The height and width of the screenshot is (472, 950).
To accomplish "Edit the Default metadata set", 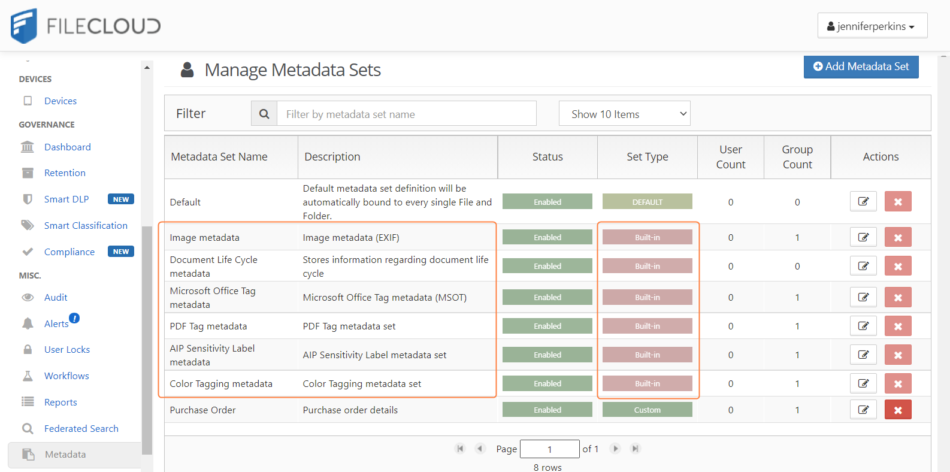I will [863, 201].
